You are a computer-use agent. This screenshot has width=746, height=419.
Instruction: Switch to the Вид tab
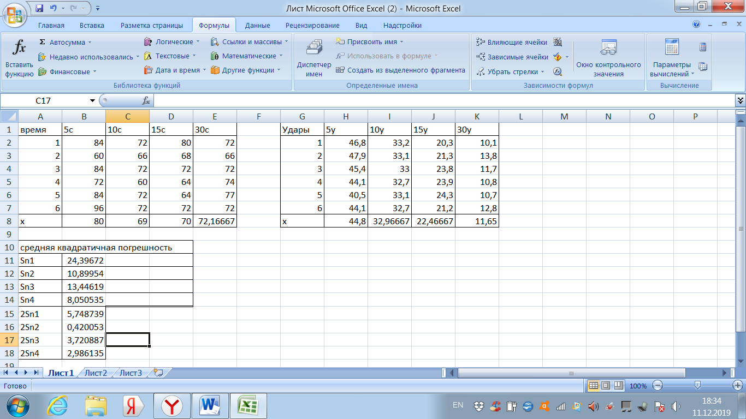click(361, 25)
